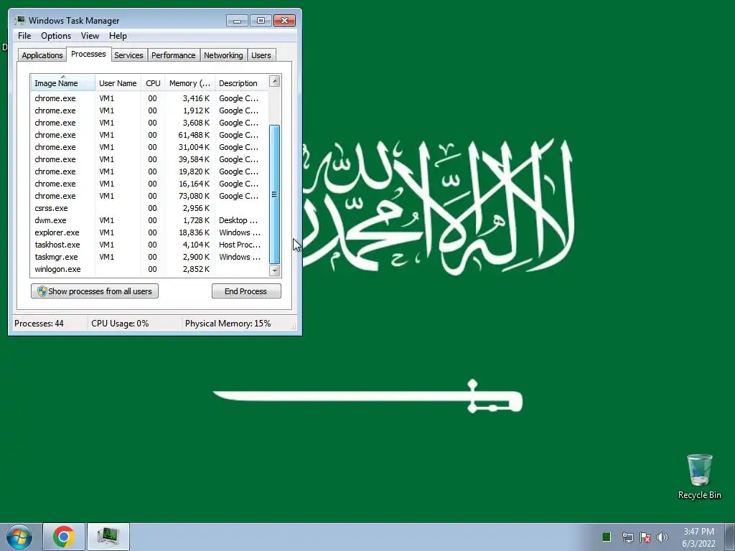The width and height of the screenshot is (735, 551).
Task: Select the winlogon.exe process row
Action: click(149, 269)
